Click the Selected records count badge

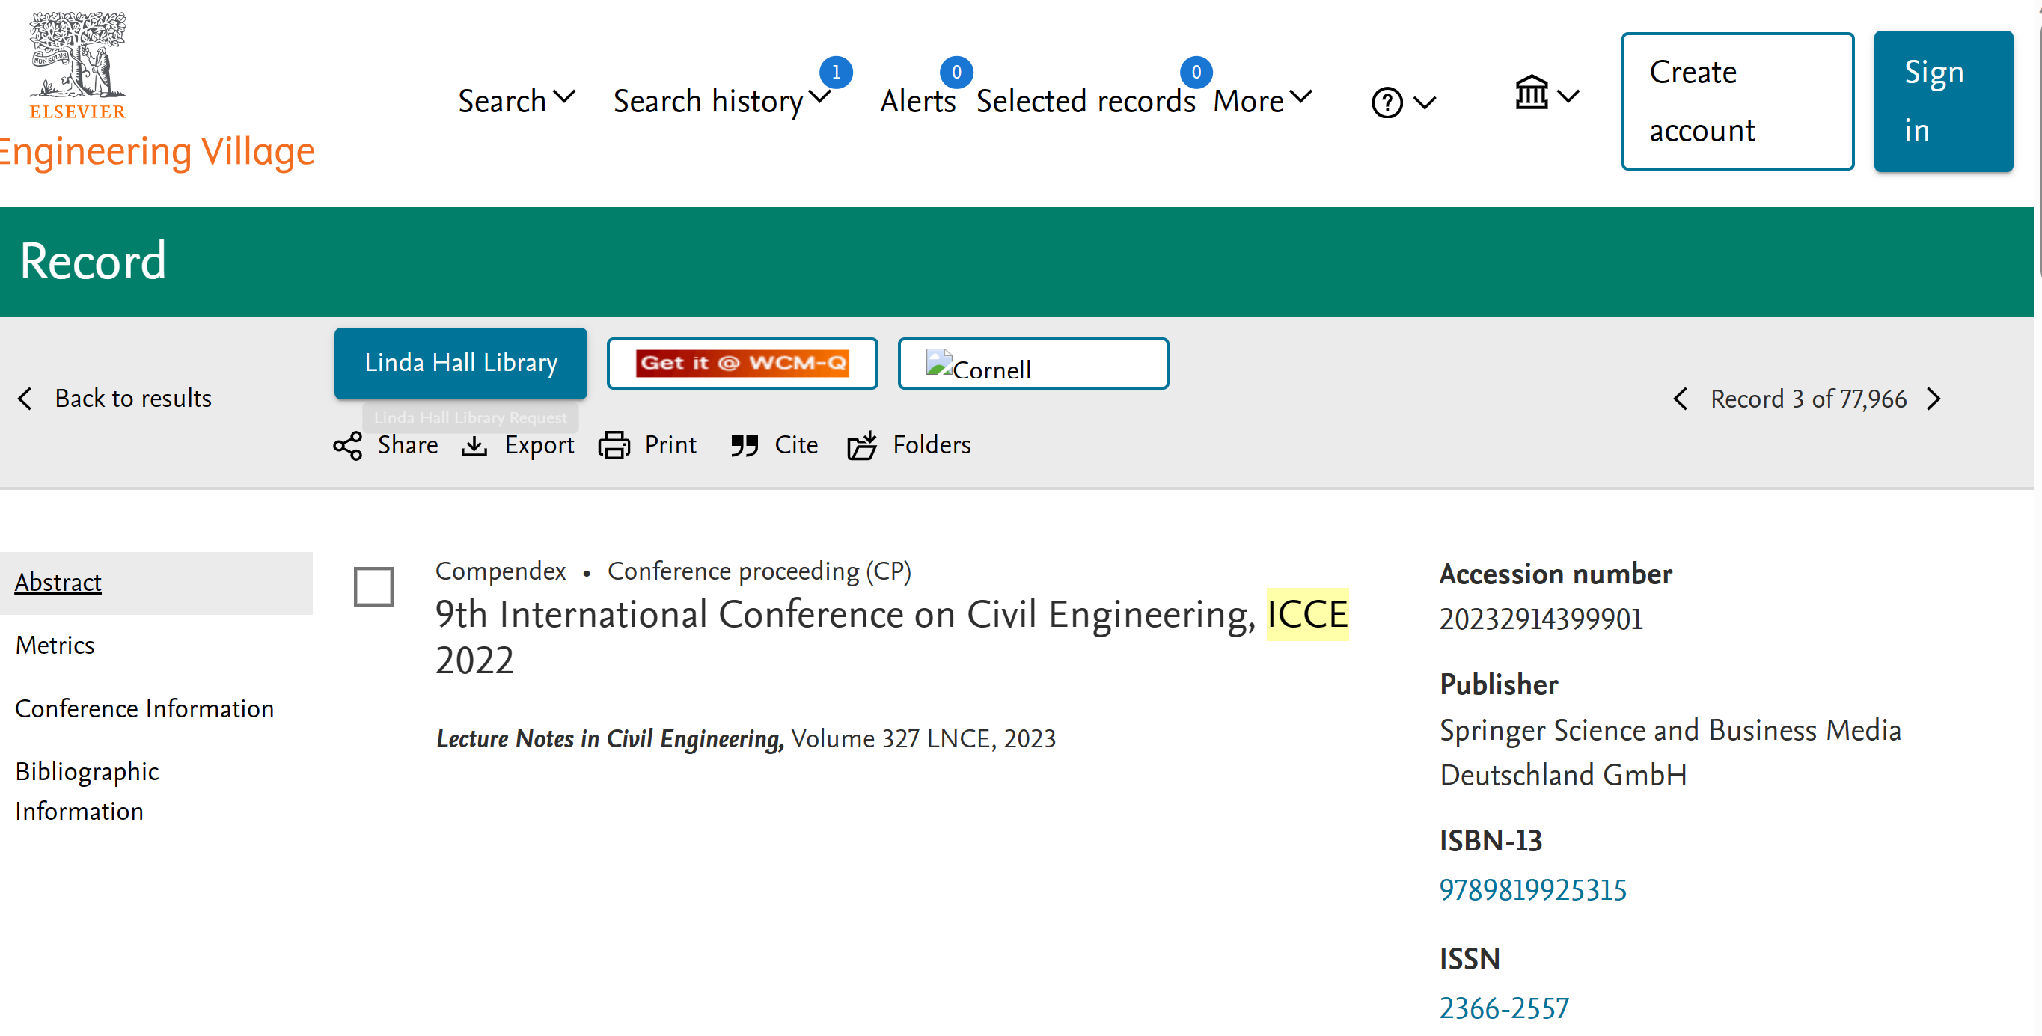(x=1196, y=72)
